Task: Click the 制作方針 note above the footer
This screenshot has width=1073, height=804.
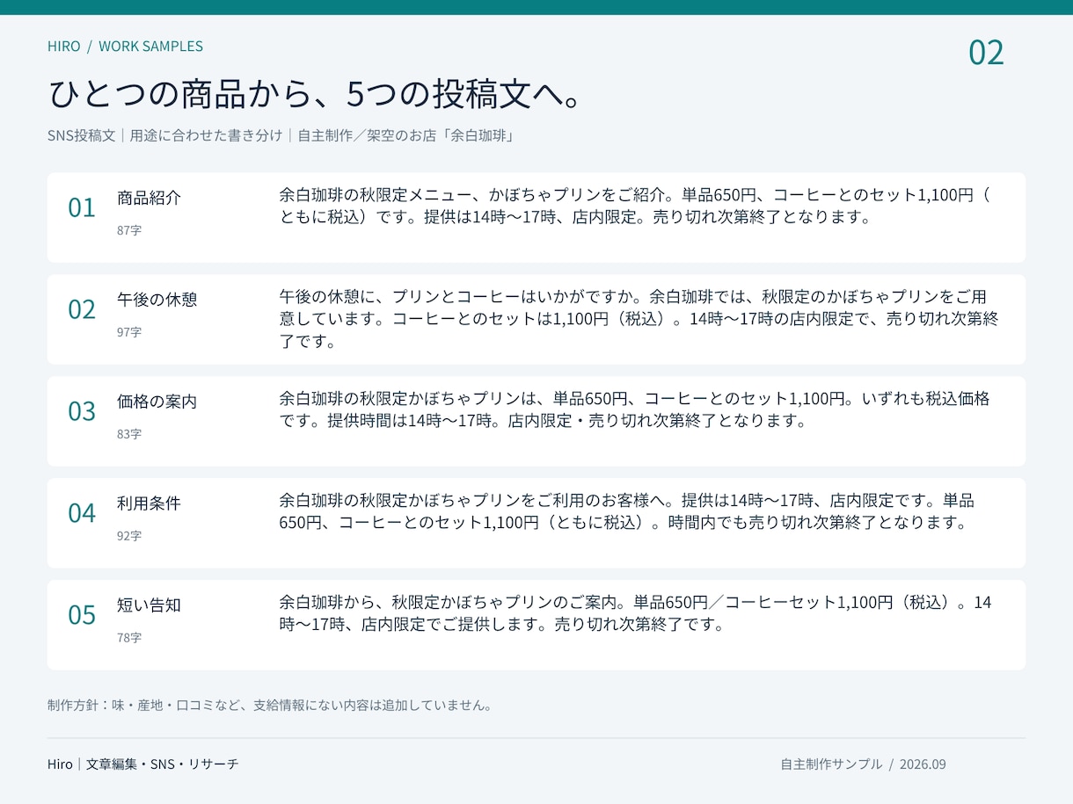Action: (x=270, y=706)
